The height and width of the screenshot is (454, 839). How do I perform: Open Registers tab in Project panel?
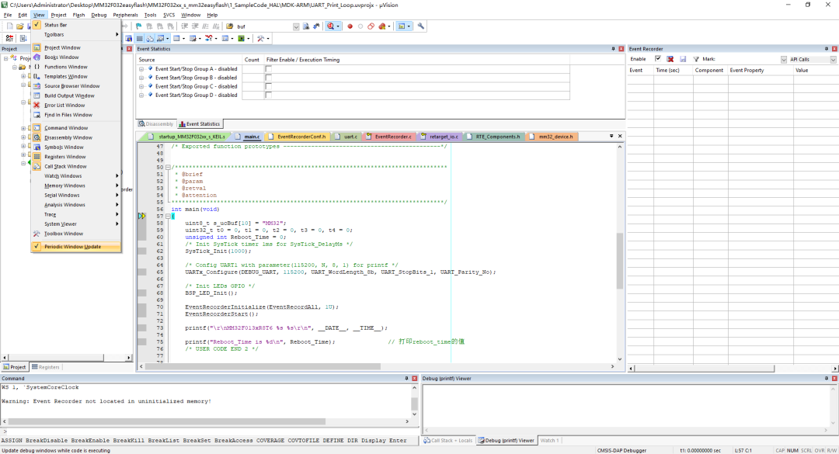coord(46,367)
